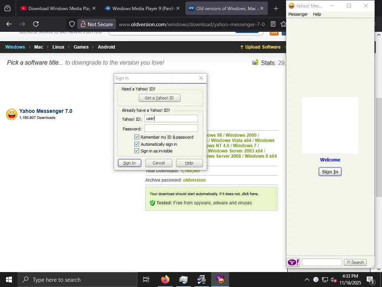This screenshot has width=382, height=287.
Task: Show hidden system tray icons
Action: 307,280
